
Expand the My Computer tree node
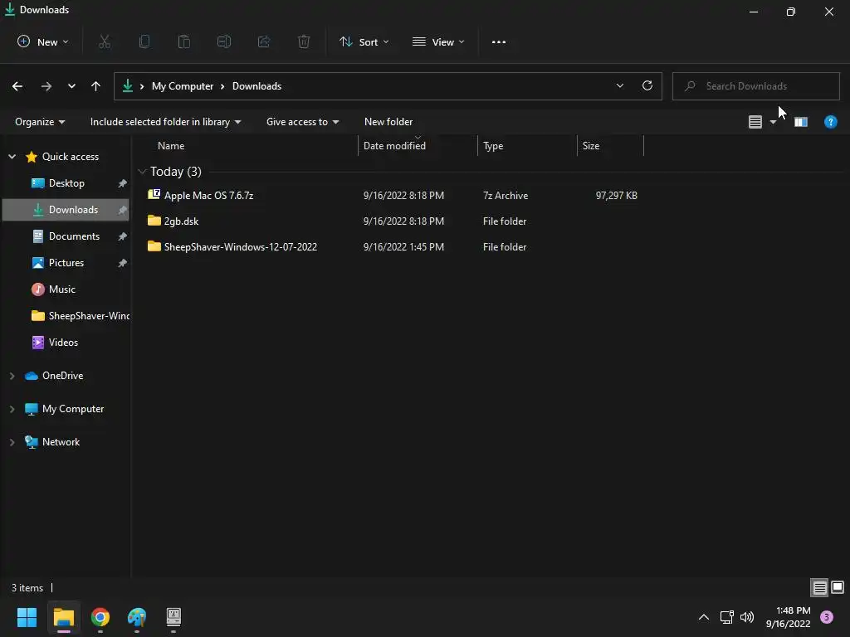(12, 409)
